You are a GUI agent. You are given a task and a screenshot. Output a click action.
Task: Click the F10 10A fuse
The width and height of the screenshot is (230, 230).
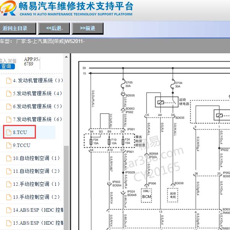point(109,142)
